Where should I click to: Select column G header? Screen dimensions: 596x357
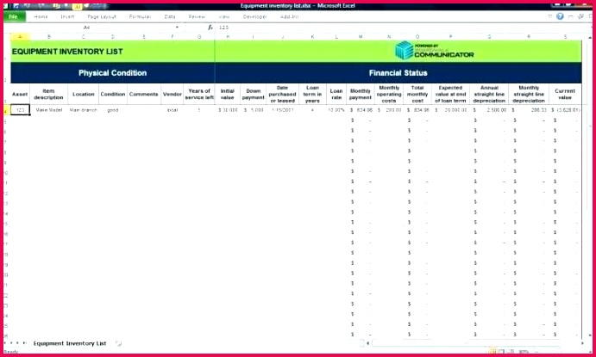199,37
